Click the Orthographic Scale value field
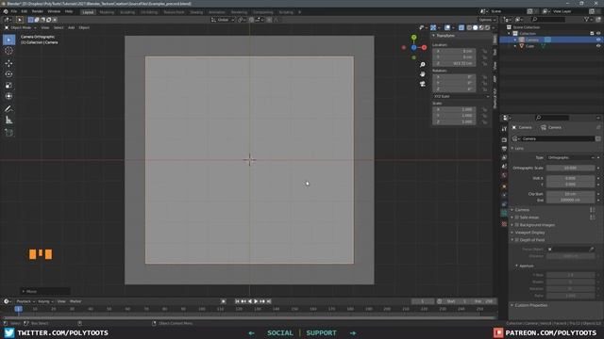604x339 pixels. (570, 168)
